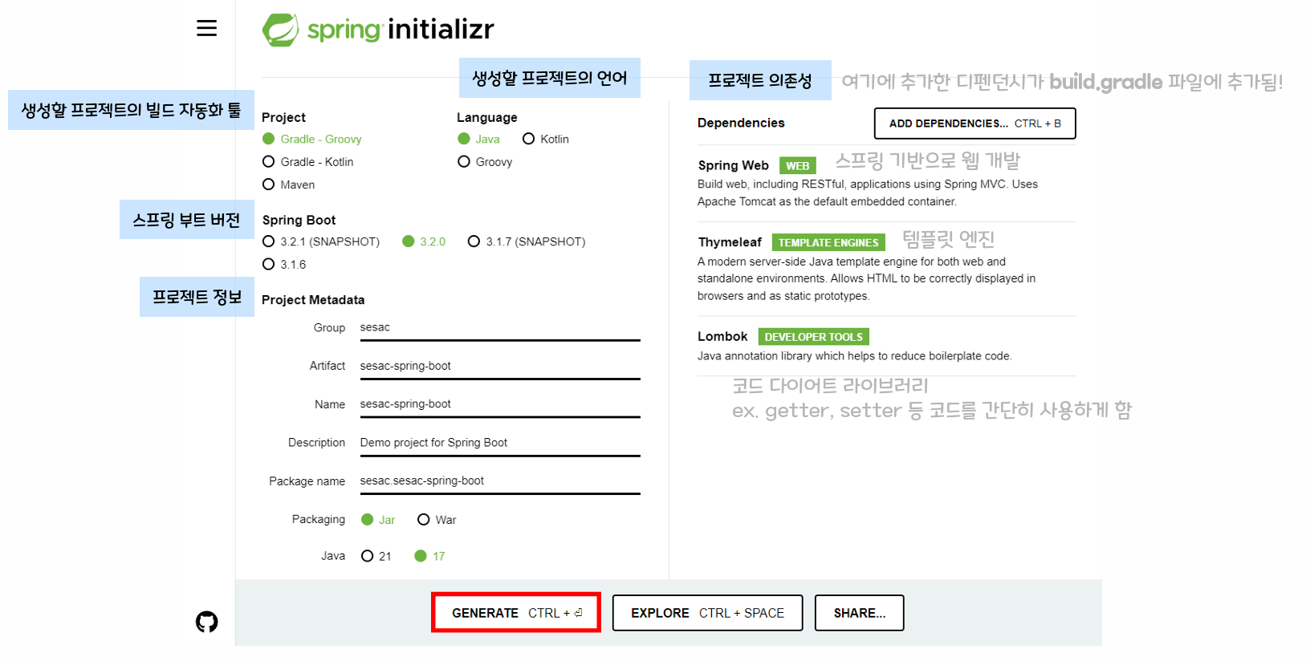
Task: Choose Kotlin as the language
Action: (546, 139)
